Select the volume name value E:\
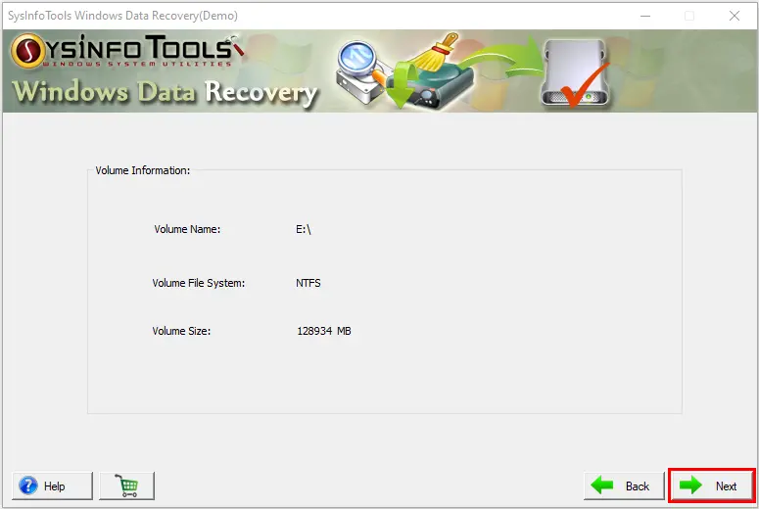Screen dimensions: 759x509 click(304, 229)
